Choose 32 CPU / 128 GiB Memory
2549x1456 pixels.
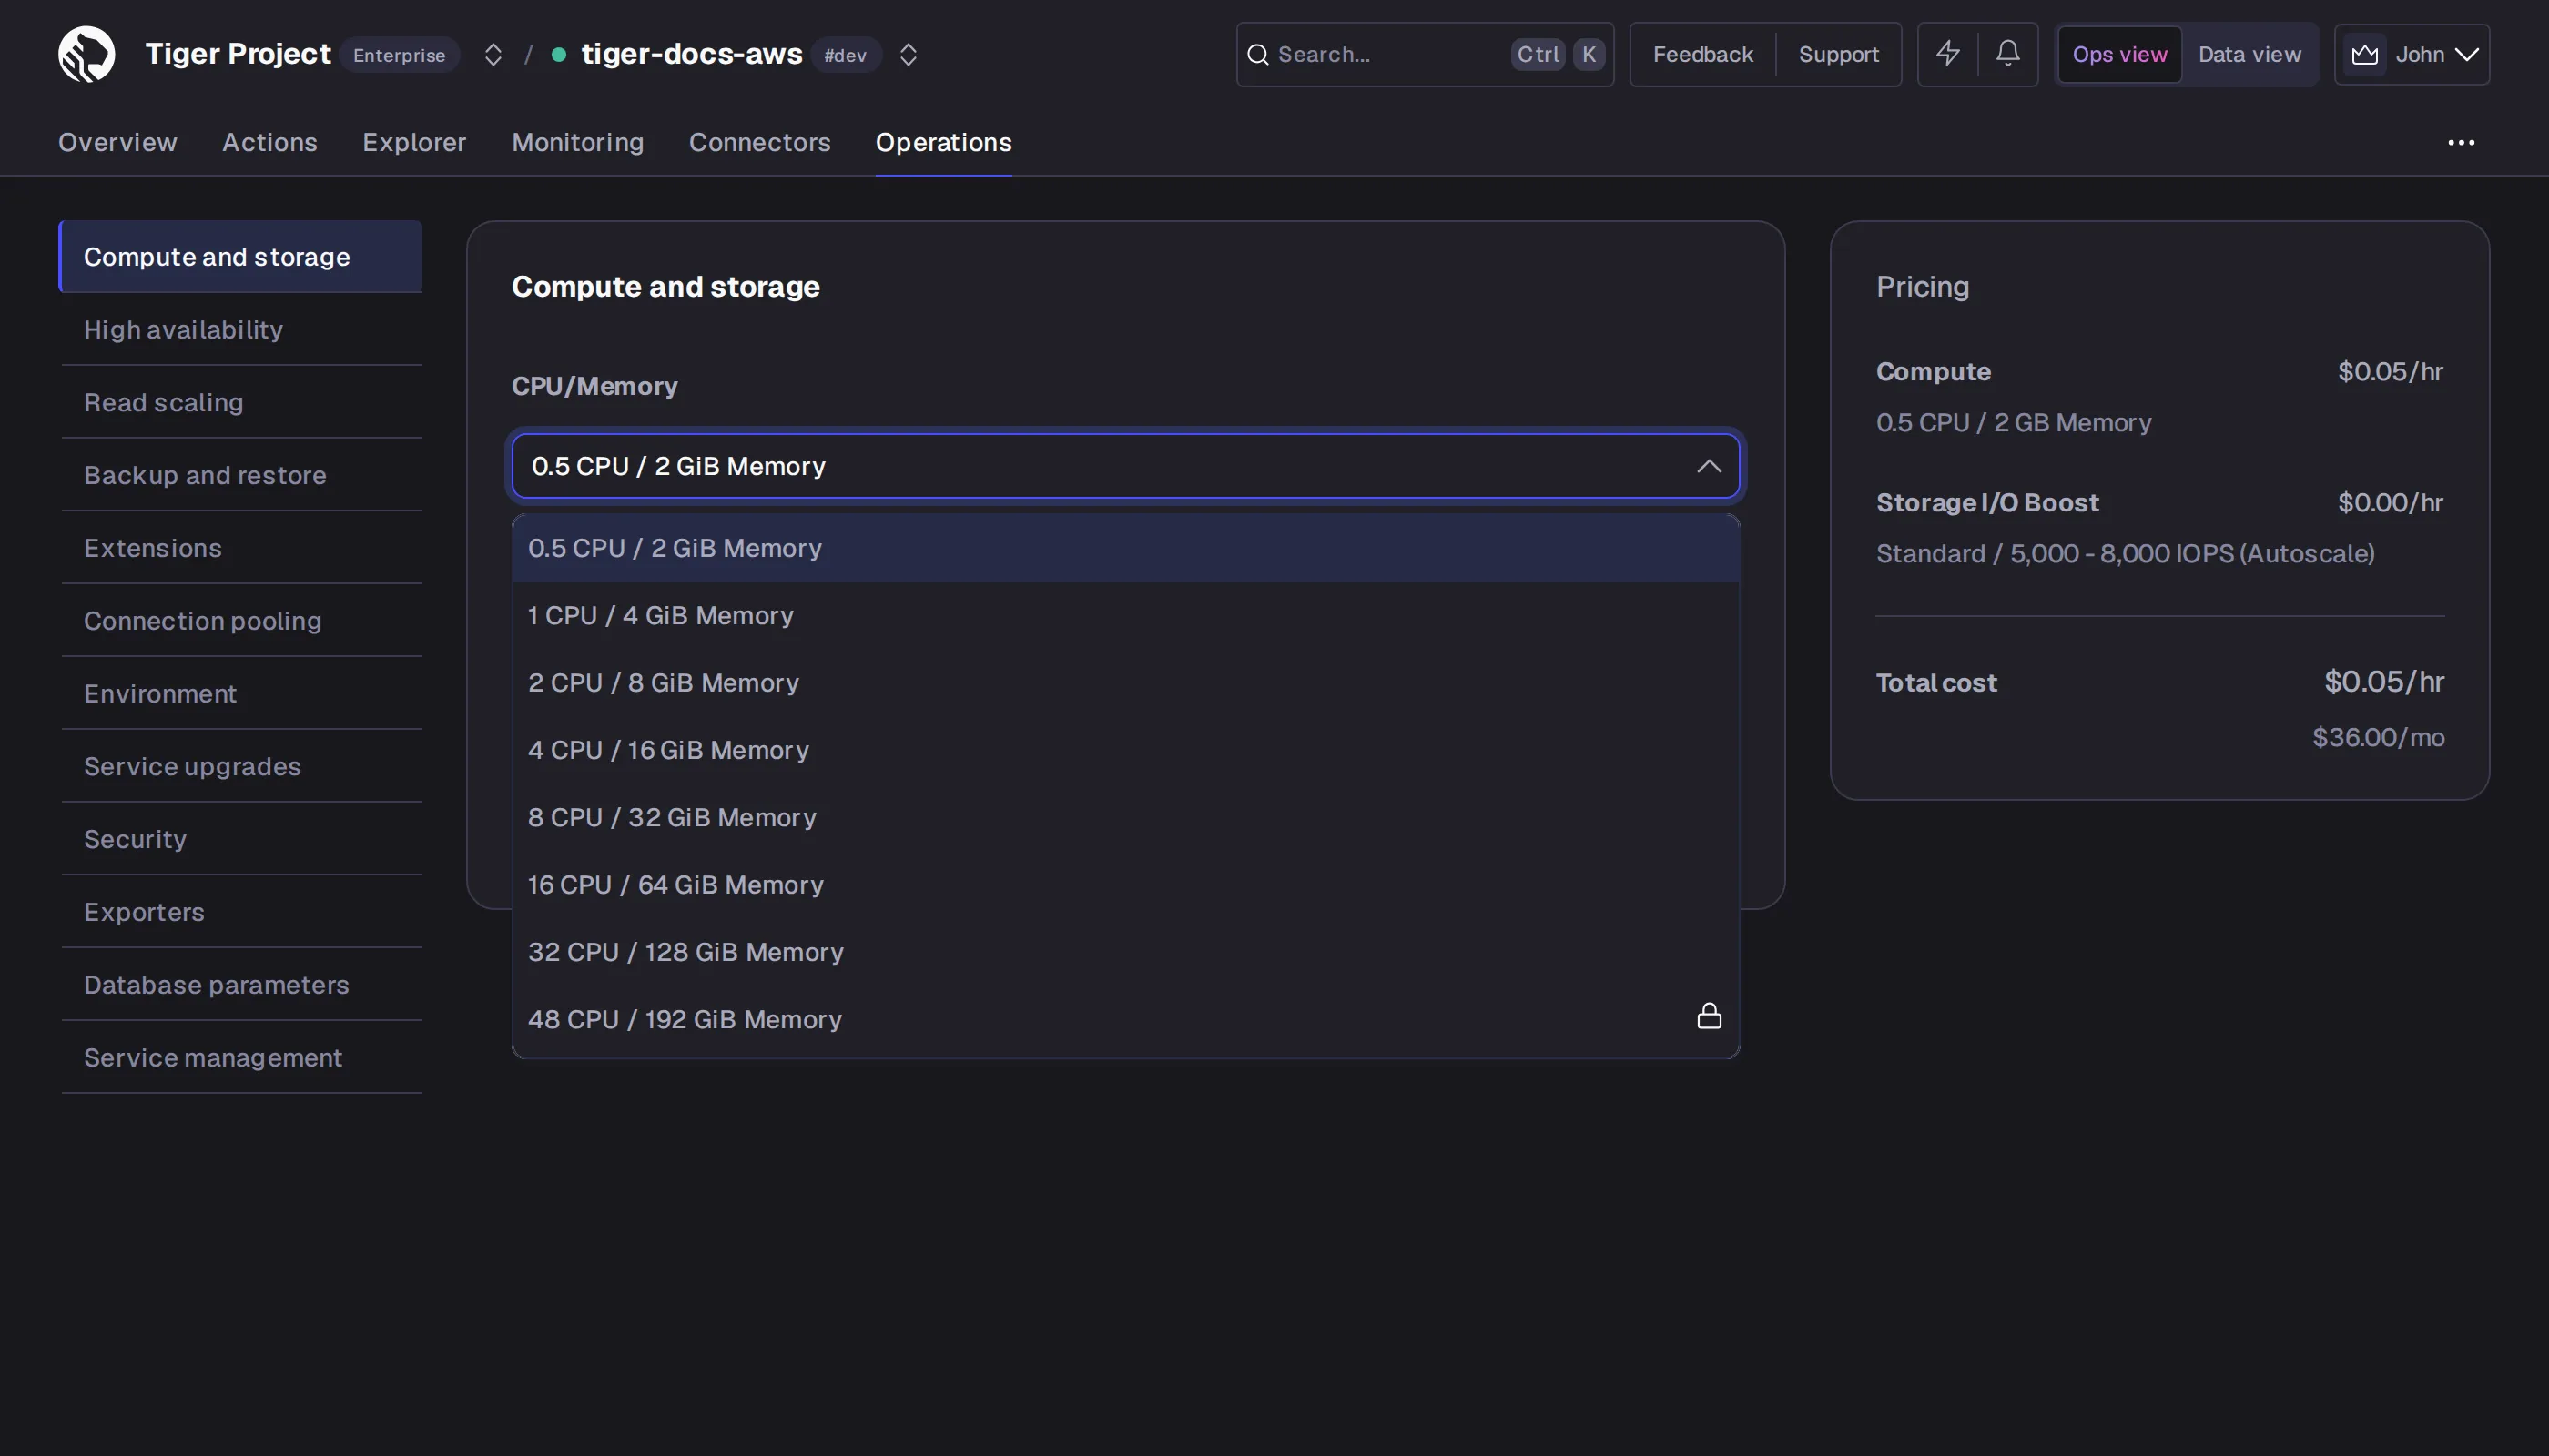pyautogui.click(x=1125, y=952)
